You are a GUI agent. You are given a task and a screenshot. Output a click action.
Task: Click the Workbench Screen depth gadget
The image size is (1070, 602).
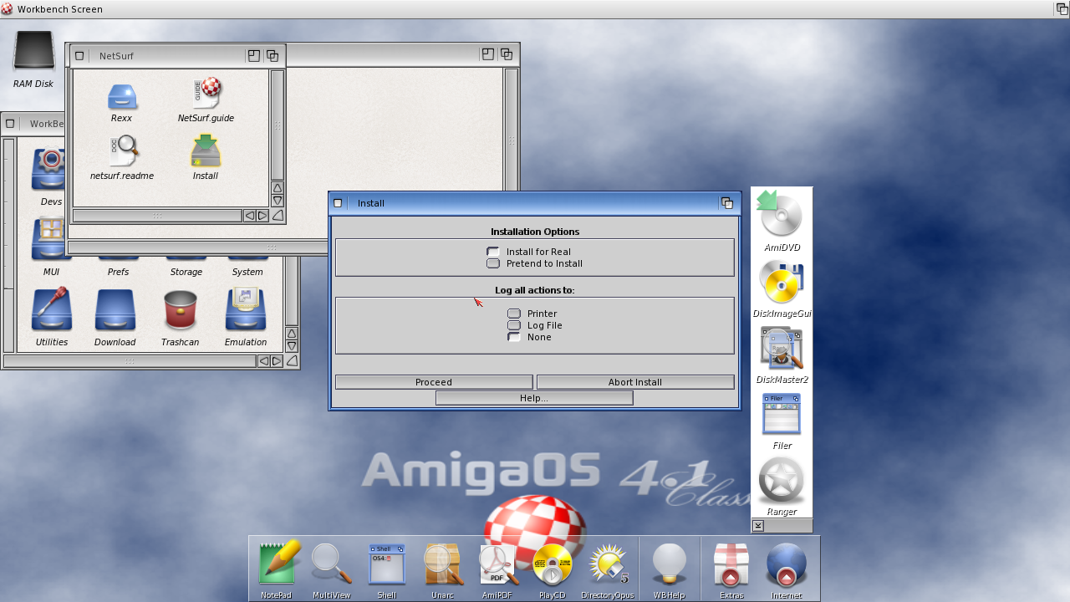click(1061, 9)
